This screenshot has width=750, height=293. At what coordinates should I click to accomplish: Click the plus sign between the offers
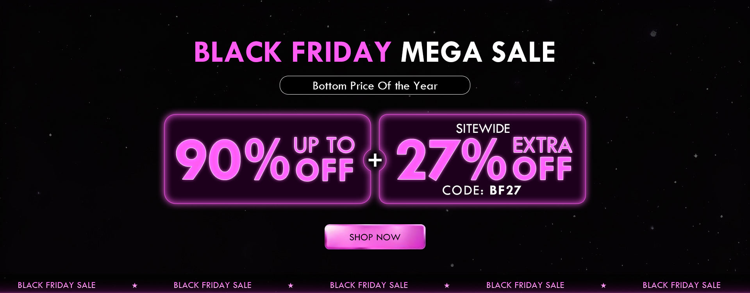(375, 160)
